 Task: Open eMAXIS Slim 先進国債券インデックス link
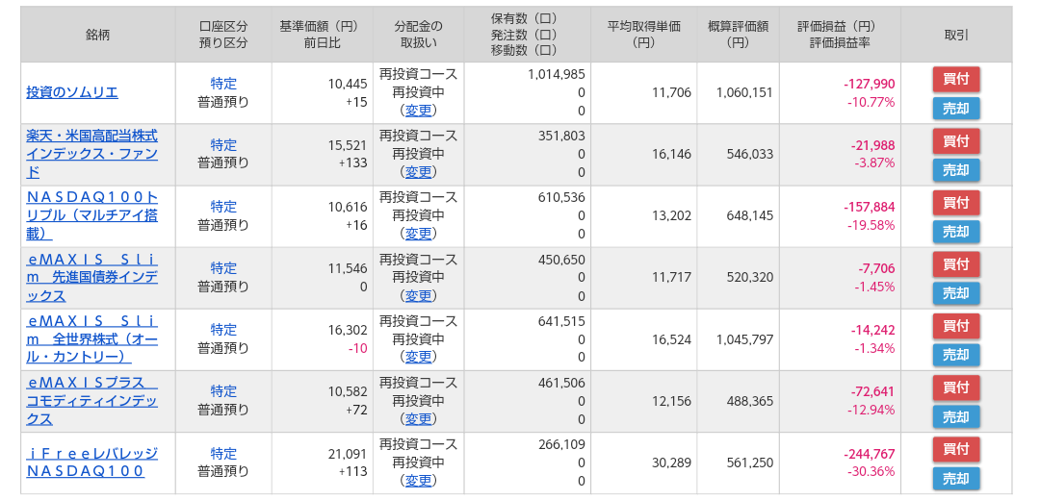(92, 278)
